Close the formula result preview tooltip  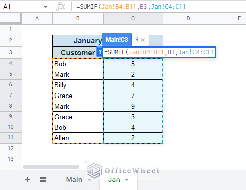pos(143,40)
